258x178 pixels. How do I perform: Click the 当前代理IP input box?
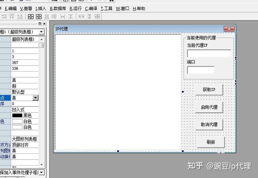coord(209,53)
